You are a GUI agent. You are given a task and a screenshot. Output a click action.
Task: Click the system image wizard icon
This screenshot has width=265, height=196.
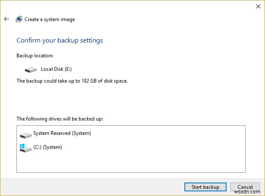pyautogui.click(x=19, y=19)
